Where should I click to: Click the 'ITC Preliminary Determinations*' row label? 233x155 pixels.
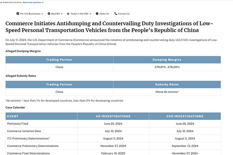click(x=28, y=138)
